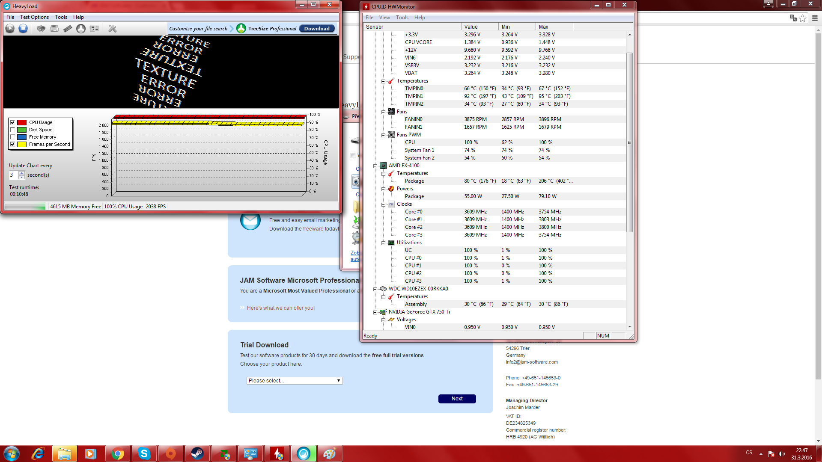This screenshot has height=462, width=822.
Task: Click the TreeSize Professional logo icon
Action: tap(241, 28)
